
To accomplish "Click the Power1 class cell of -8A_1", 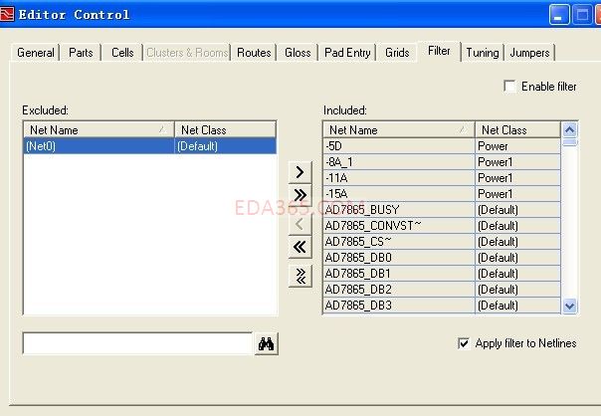I will [517, 162].
